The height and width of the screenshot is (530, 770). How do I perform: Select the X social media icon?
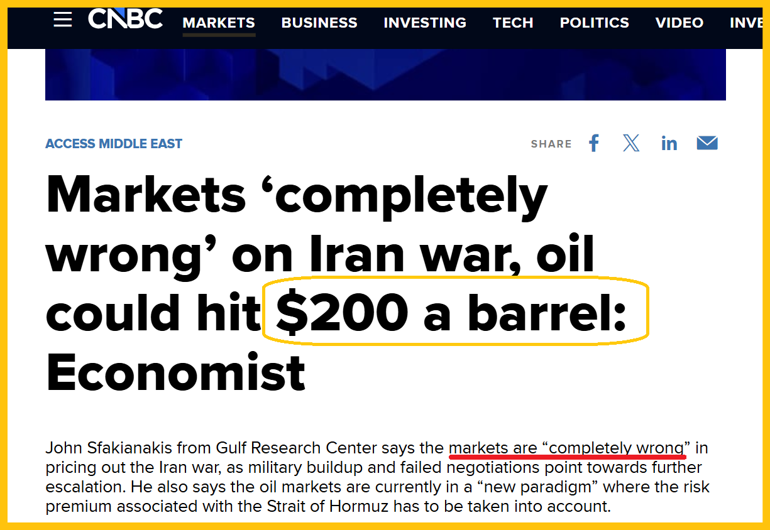coord(631,143)
